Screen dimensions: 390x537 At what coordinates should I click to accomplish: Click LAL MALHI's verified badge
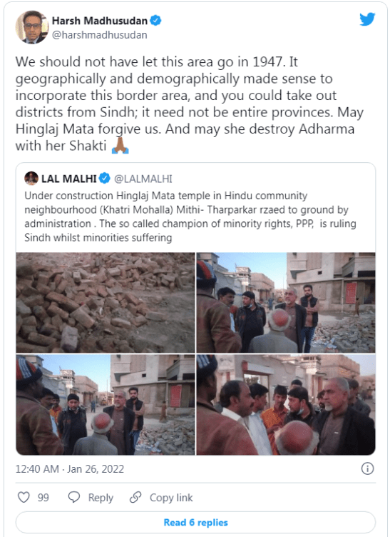pos(105,179)
